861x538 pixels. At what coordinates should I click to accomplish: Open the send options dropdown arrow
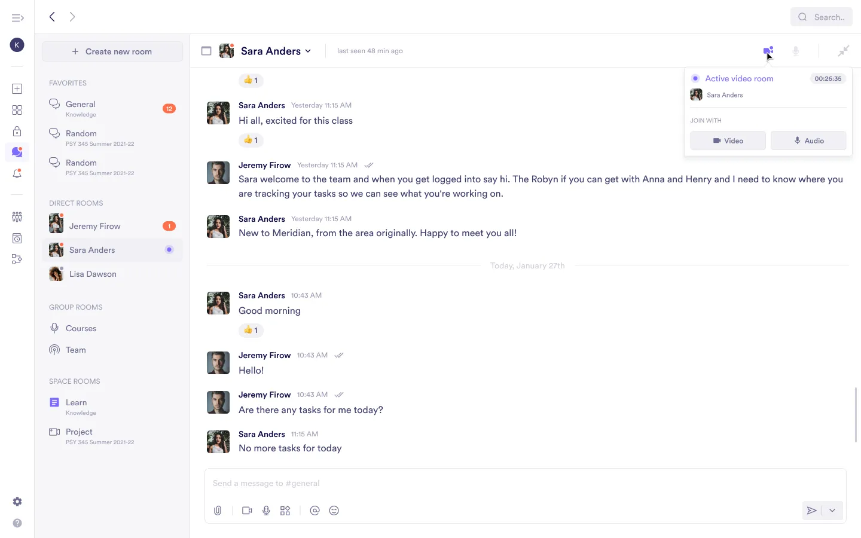click(x=832, y=511)
